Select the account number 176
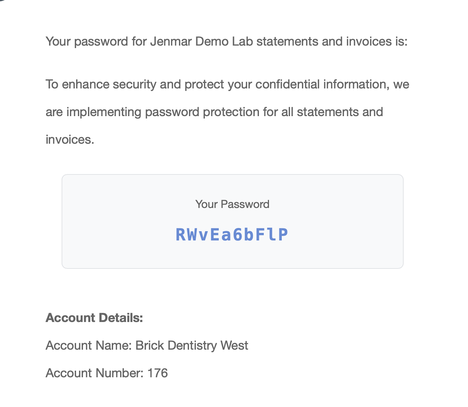This screenshot has width=468, height=407. (x=158, y=373)
